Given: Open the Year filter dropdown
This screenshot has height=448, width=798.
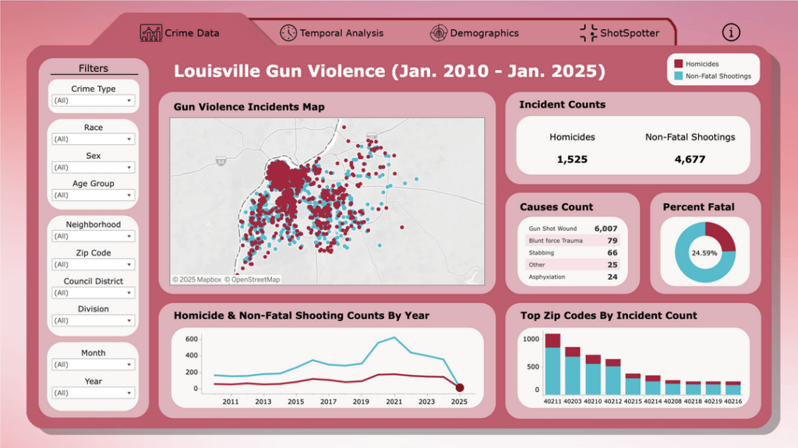Looking at the screenshot, I should tap(94, 393).
